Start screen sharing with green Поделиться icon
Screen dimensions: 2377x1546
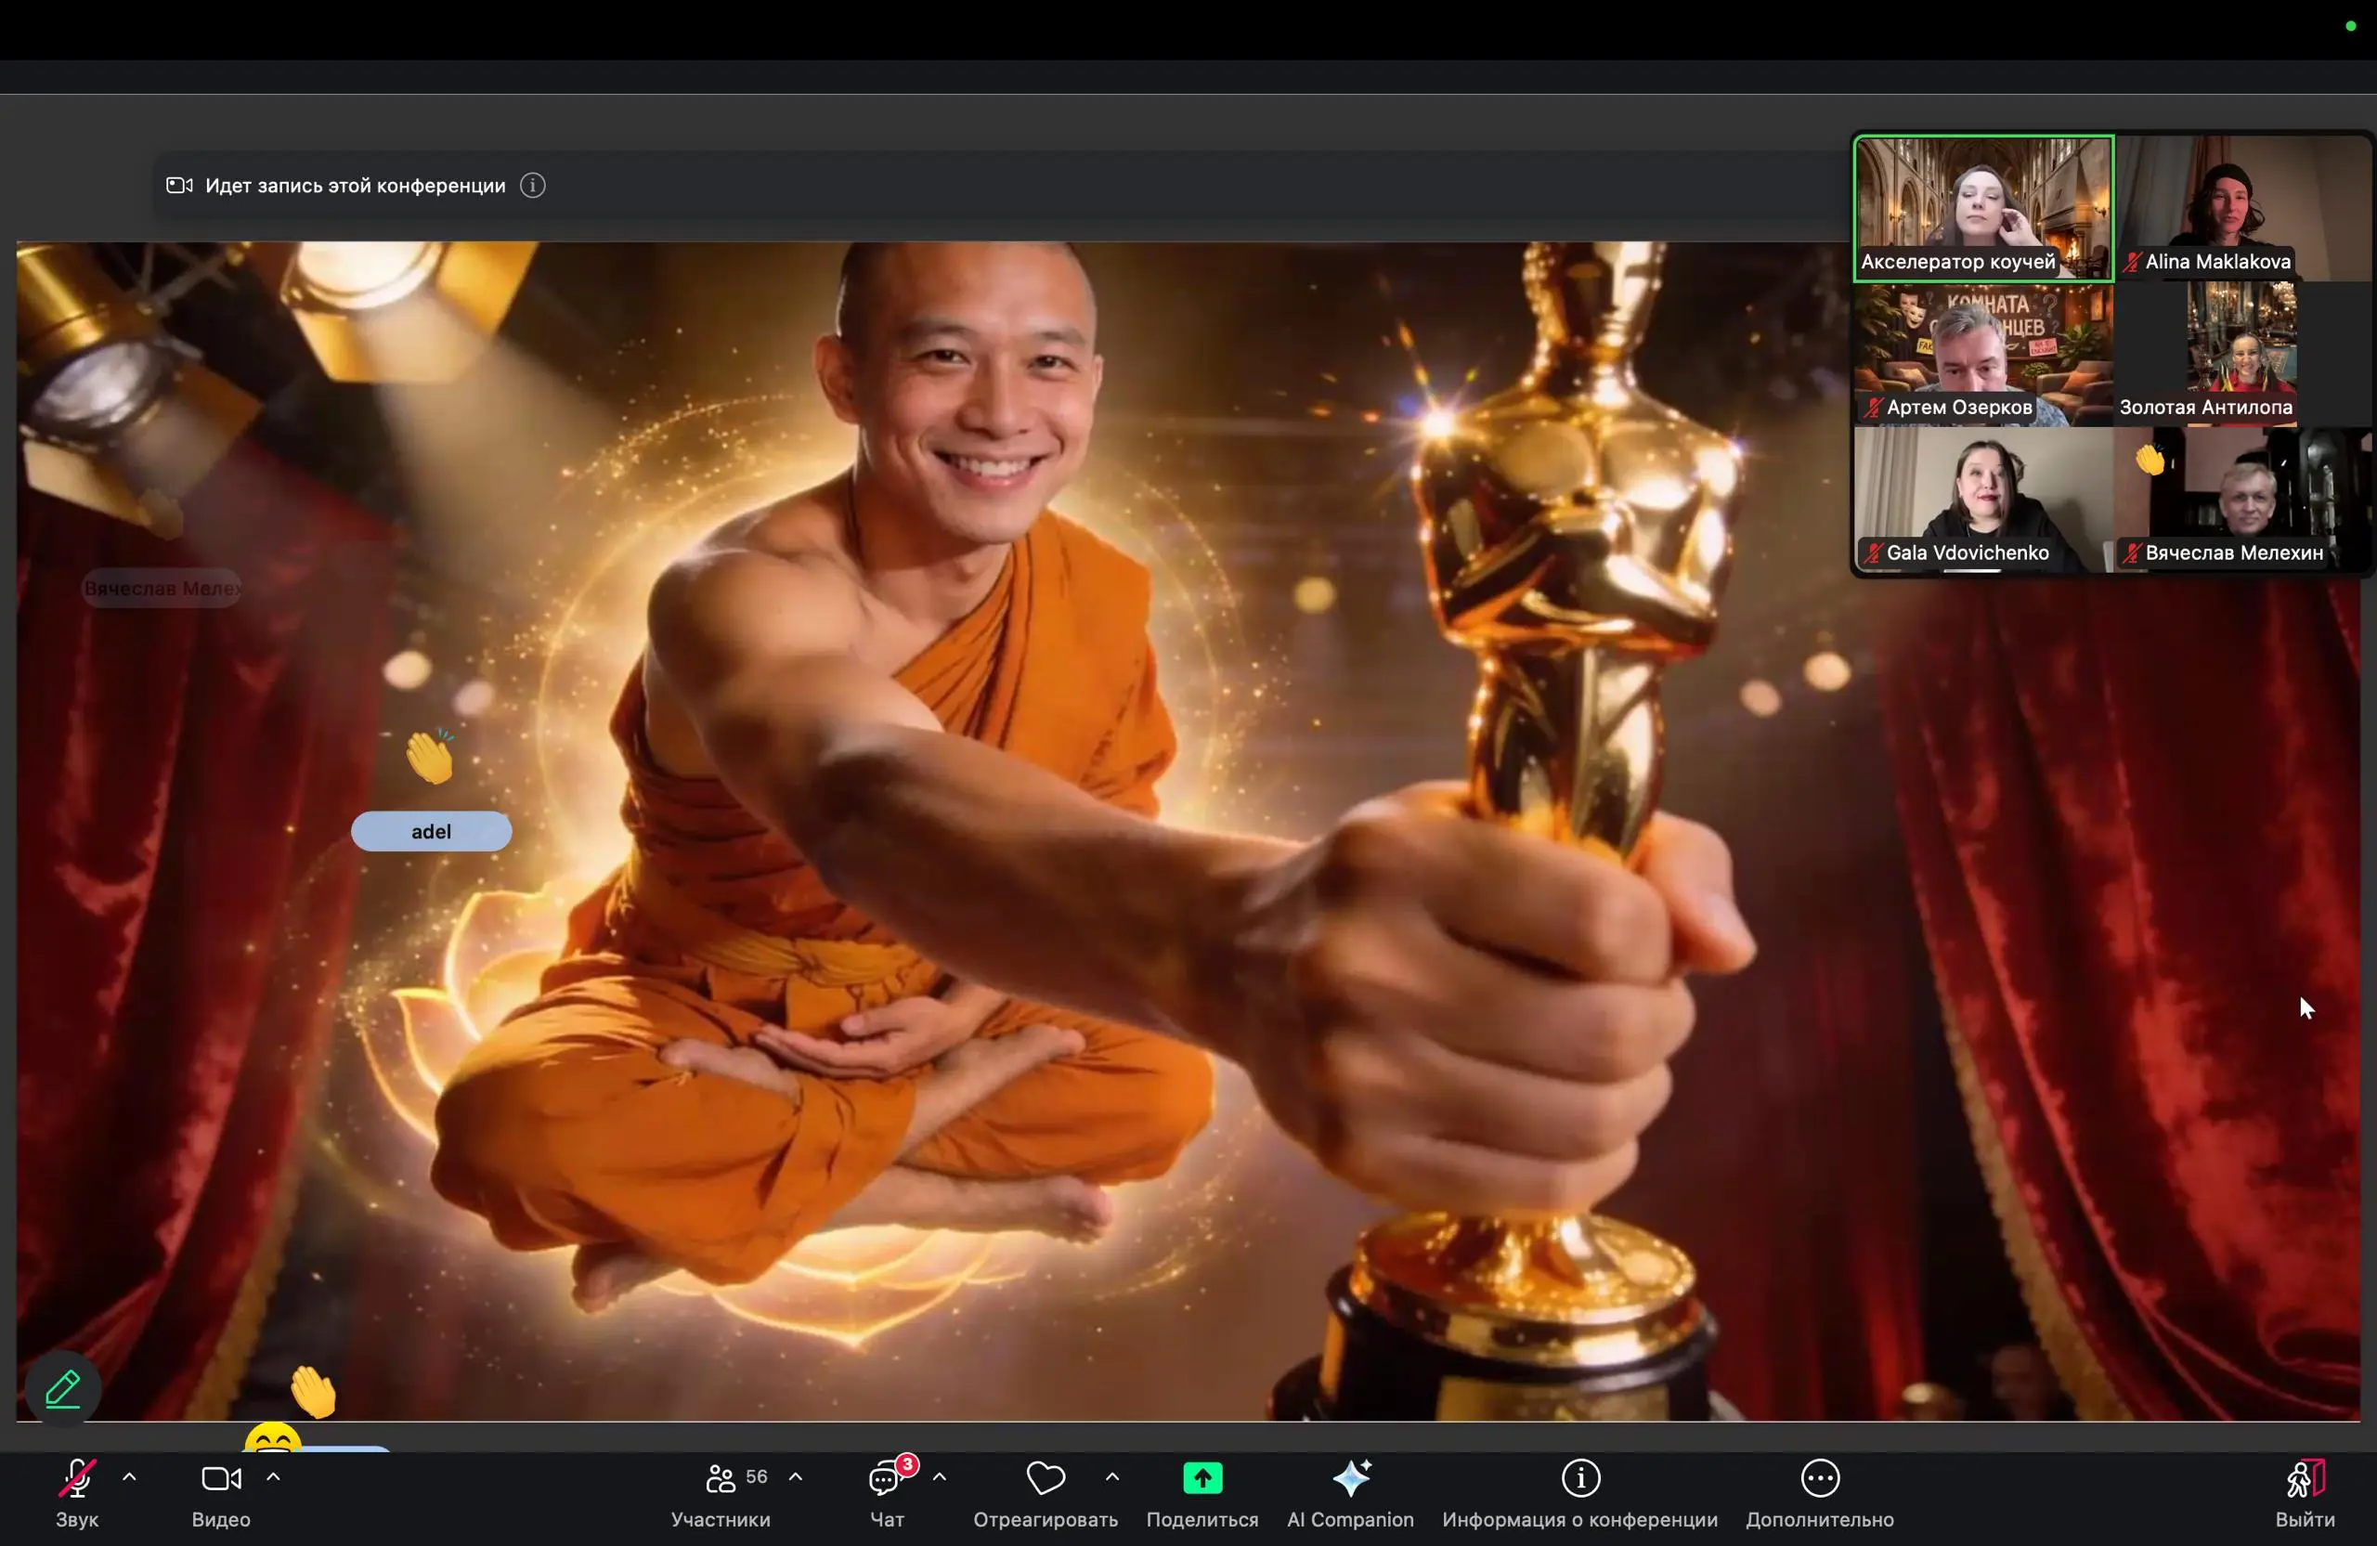tap(1202, 1478)
